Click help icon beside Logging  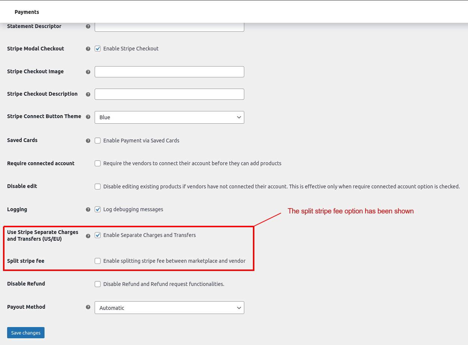pyautogui.click(x=88, y=210)
